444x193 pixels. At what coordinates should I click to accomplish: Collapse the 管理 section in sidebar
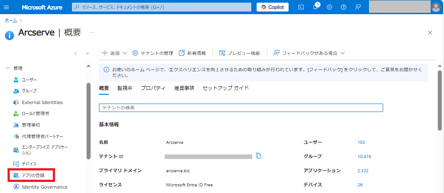(8, 68)
